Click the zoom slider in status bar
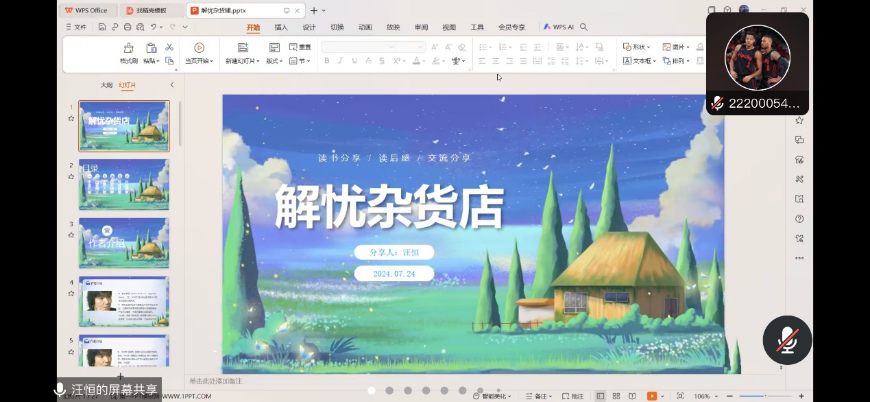Image resolution: width=870 pixels, height=402 pixels. point(765,396)
